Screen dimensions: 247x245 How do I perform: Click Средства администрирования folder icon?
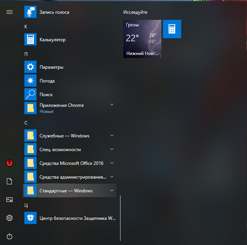coord(30,177)
